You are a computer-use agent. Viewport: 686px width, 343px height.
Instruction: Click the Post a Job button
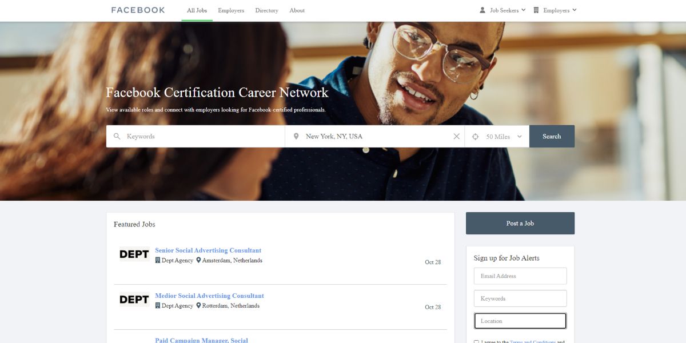coord(520,224)
